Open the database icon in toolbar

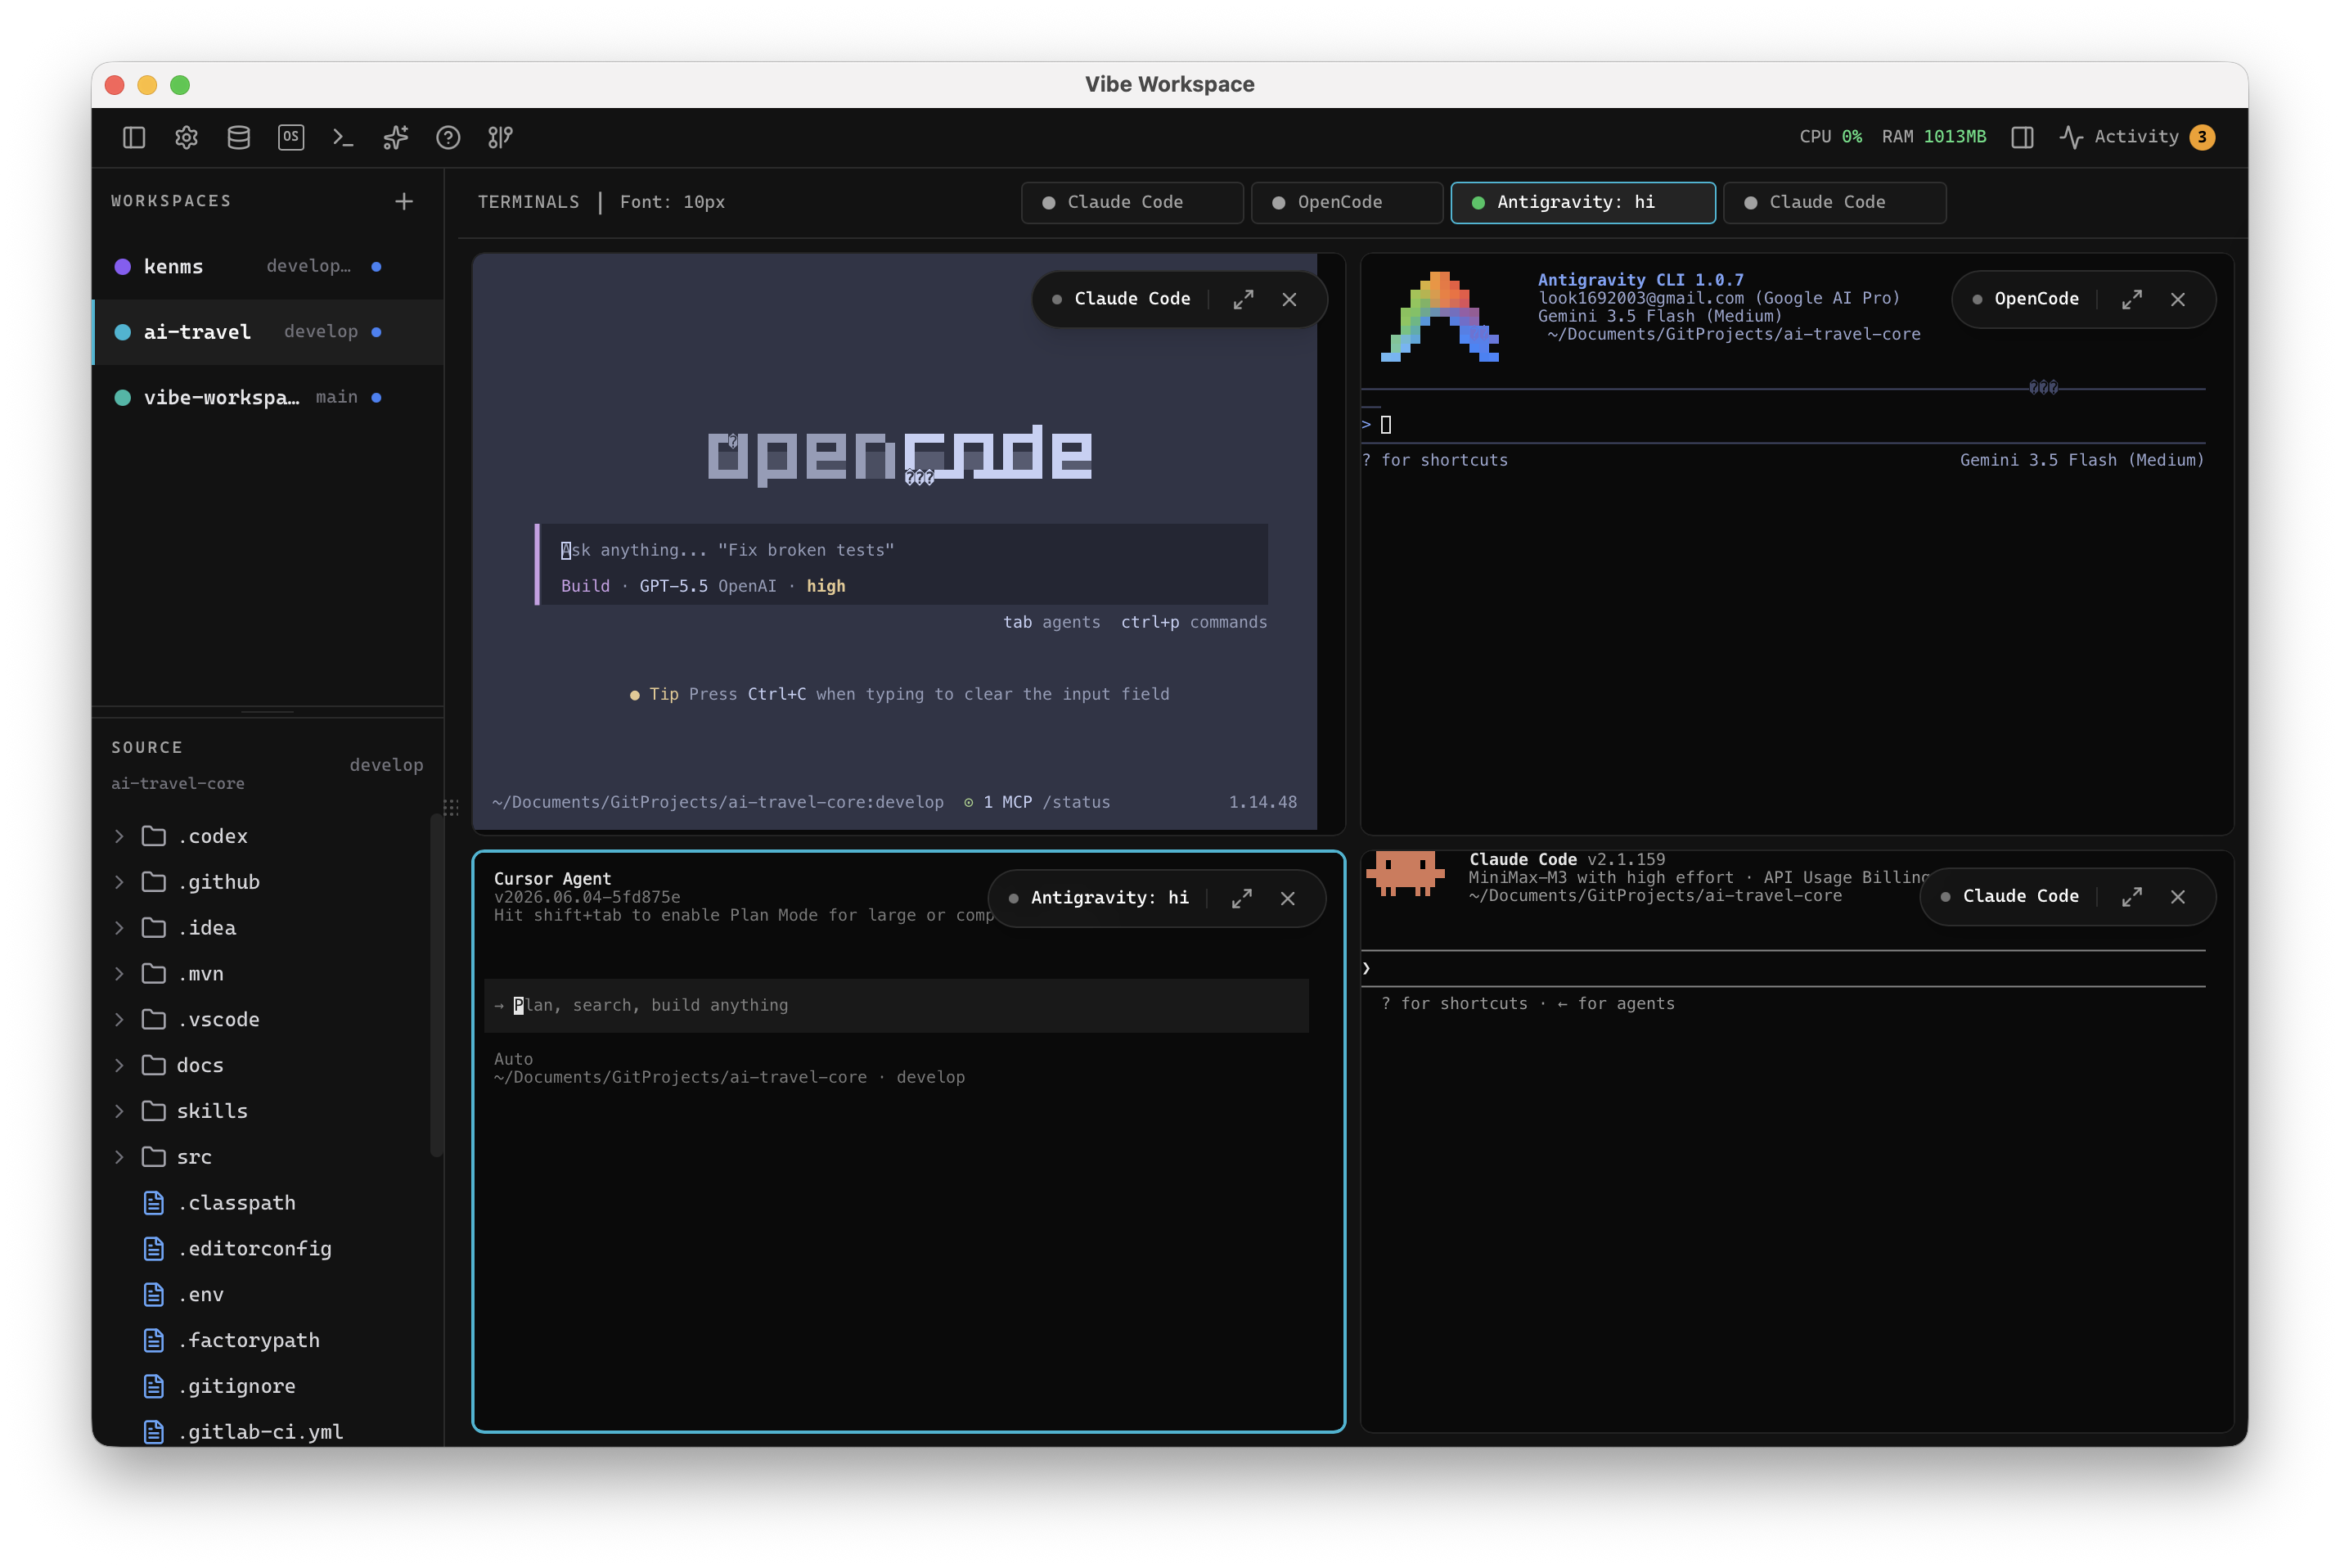(239, 137)
